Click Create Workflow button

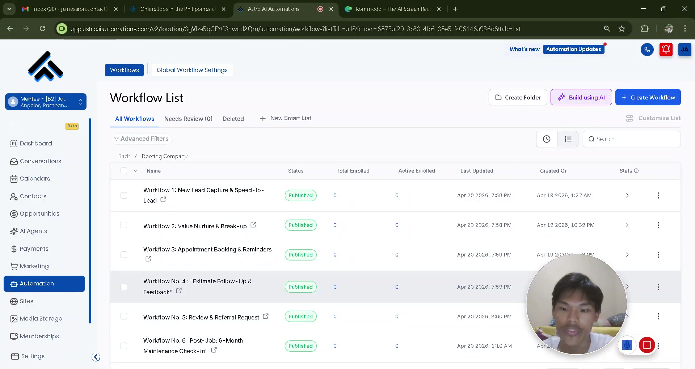pyautogui.click(x=648, y=97)
